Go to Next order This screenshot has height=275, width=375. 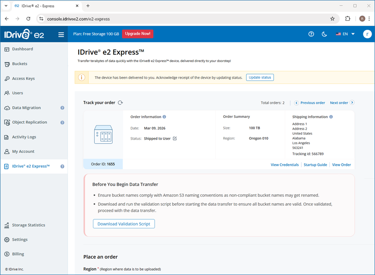click(x=339, y=103)
